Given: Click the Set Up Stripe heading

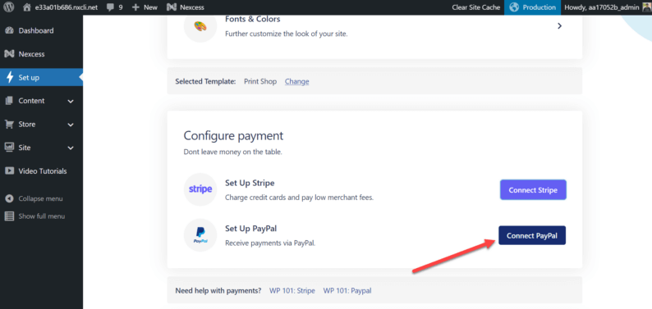Looking at the screenshot, I should pyautogui.click(x=250, y=183).
